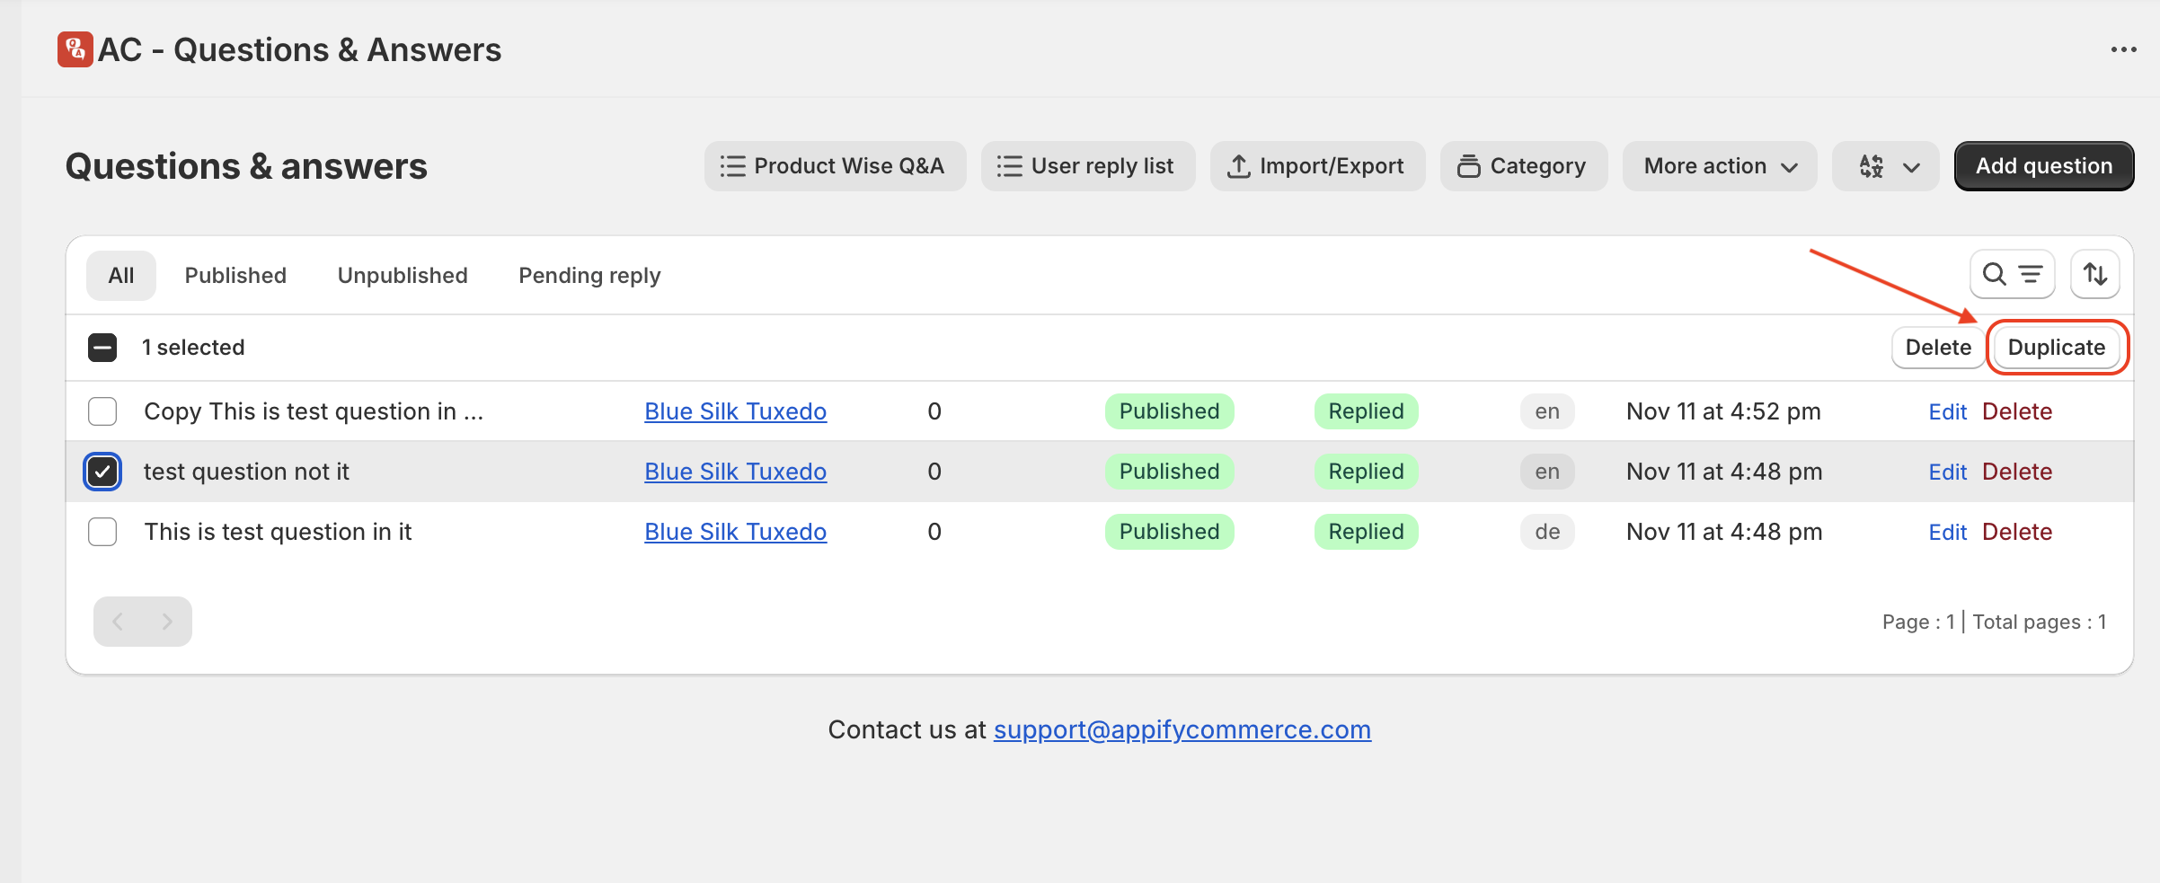Click the AC Questions & Answers app logo

click(x=75, y=49)
